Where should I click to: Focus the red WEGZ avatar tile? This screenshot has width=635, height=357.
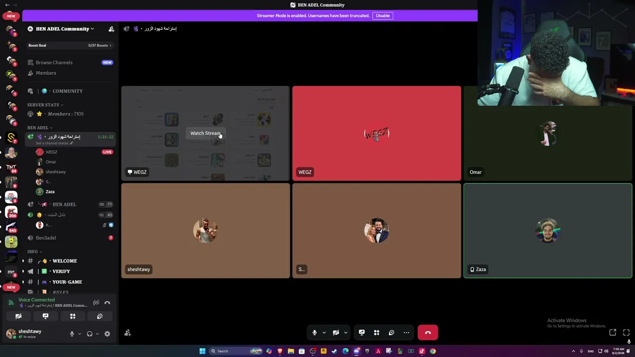377,133
